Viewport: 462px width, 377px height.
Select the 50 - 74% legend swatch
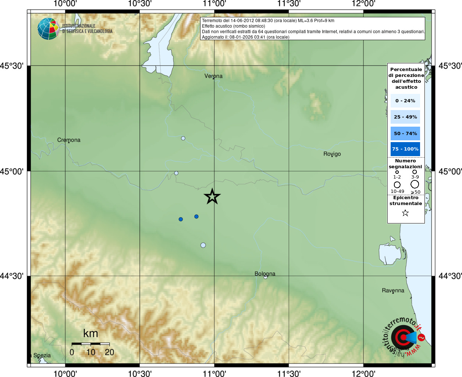pos(405,133)
